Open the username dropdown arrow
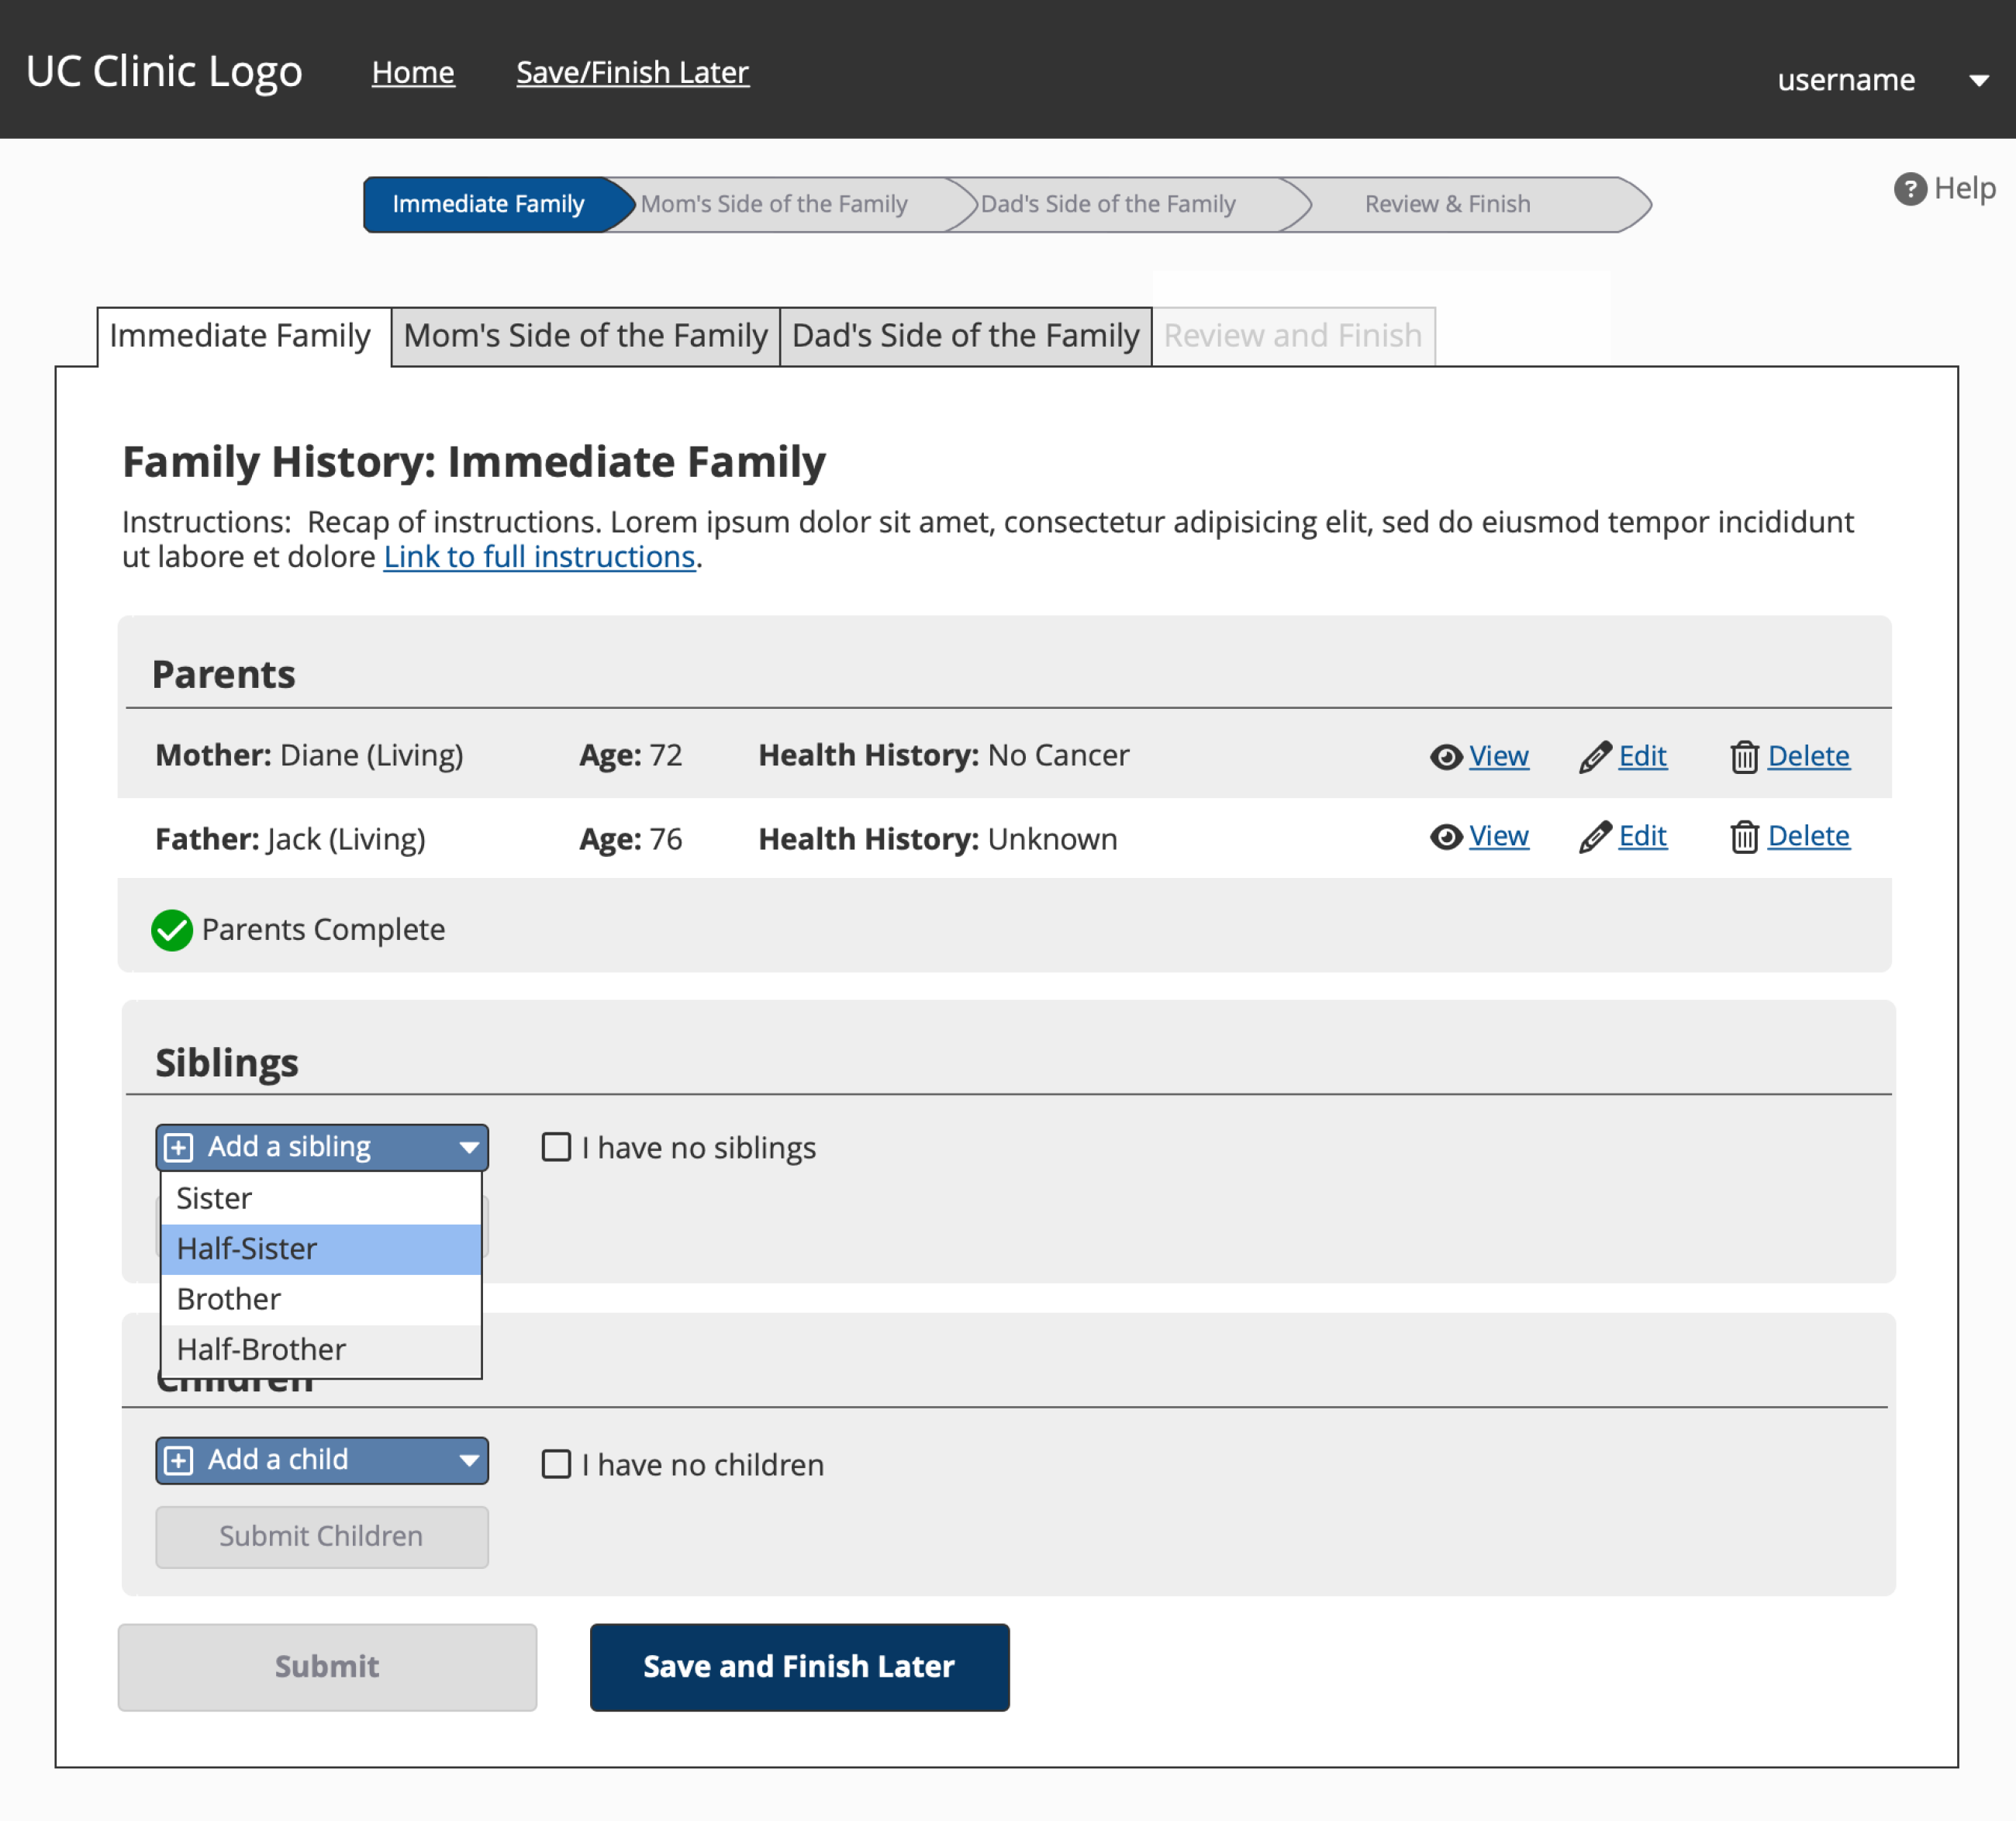The image size is (2016, 1821). [x=1978, y=81]
